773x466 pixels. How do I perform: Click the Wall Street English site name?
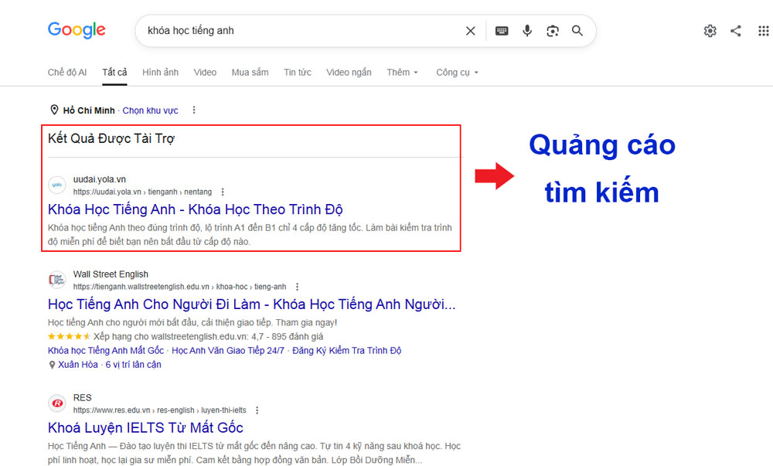[x=111, y=274]
